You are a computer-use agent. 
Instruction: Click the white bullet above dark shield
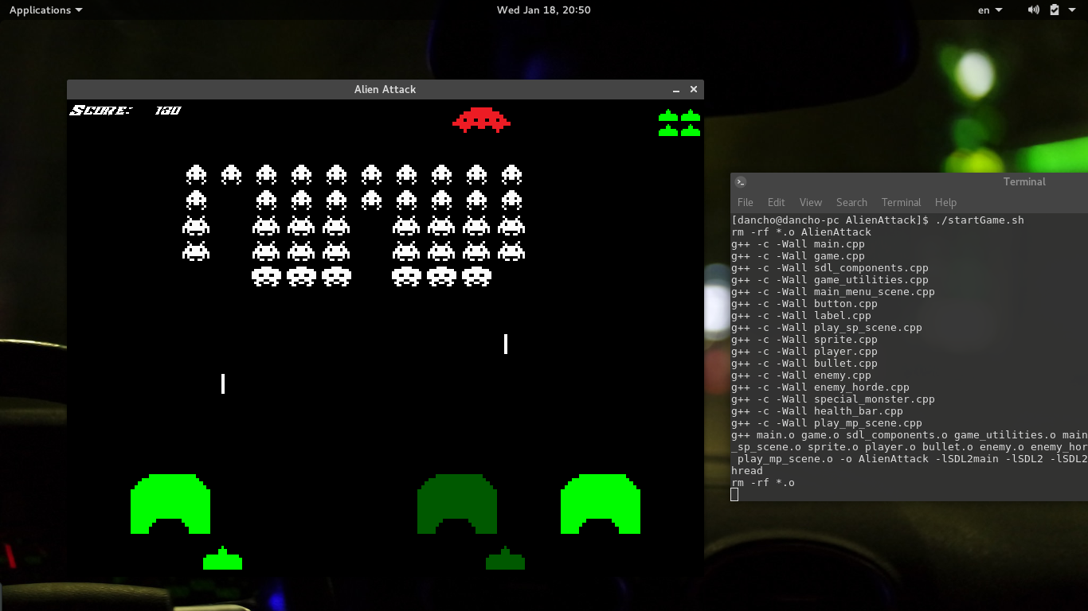506,344
